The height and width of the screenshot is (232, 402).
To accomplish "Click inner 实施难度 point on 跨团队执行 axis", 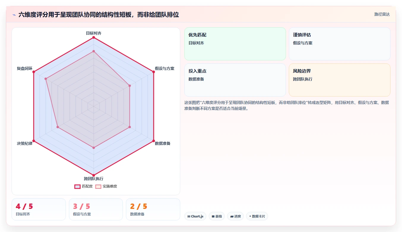I will click(94, 148).
